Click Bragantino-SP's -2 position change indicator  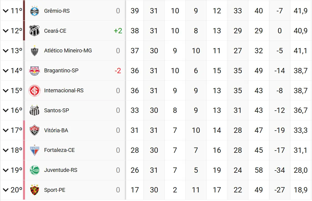click(x=118, y=71)
